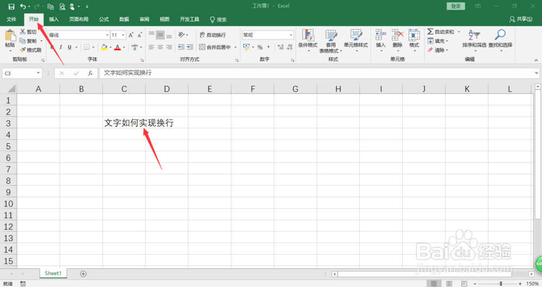Apply yellow fill color bucket
The width and height of the screenshot is (542, 287).
(104, 47)
